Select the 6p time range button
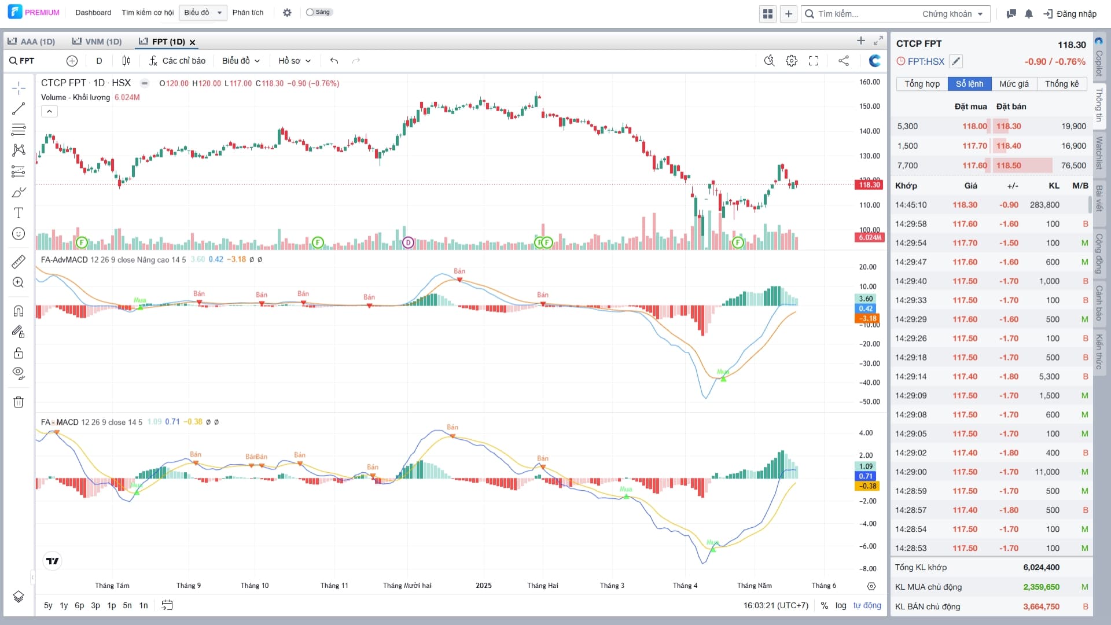1111x625 pixels. pyautogui.click(x=79, y=605)
